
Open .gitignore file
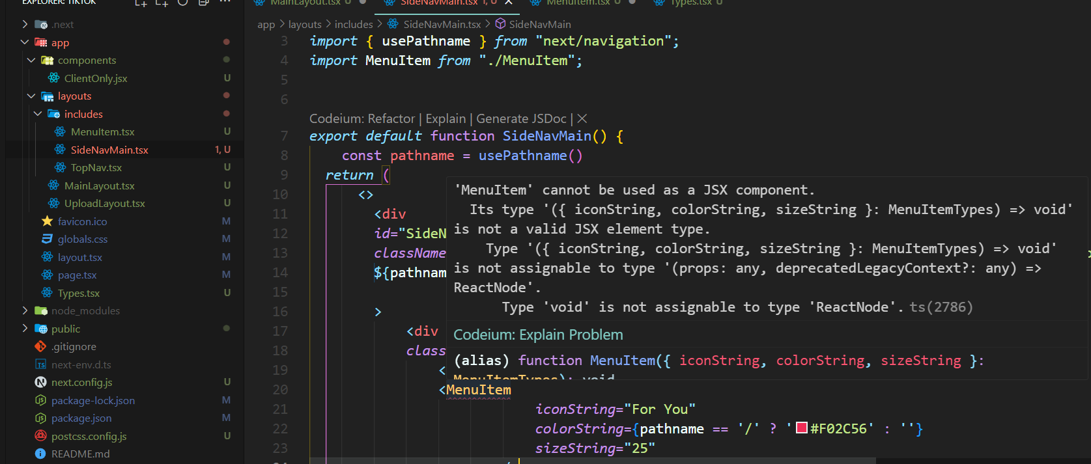pyautogui.click(x=74, y=346)
